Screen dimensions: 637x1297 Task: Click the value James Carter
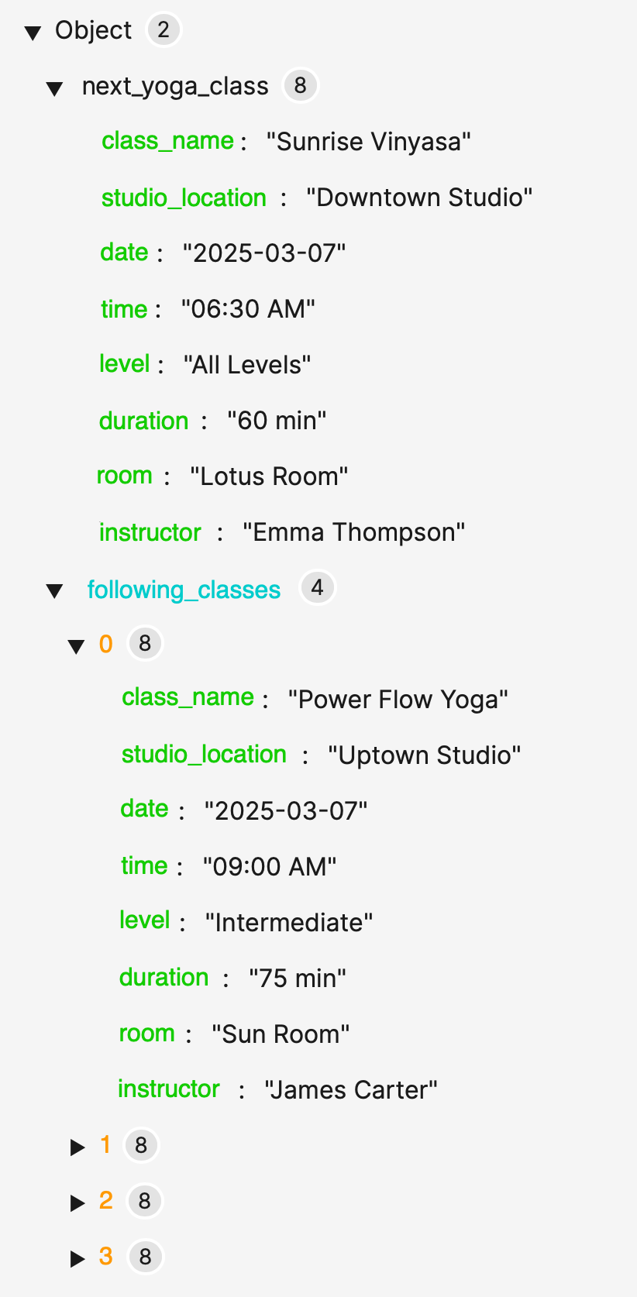pos(352,1089)
